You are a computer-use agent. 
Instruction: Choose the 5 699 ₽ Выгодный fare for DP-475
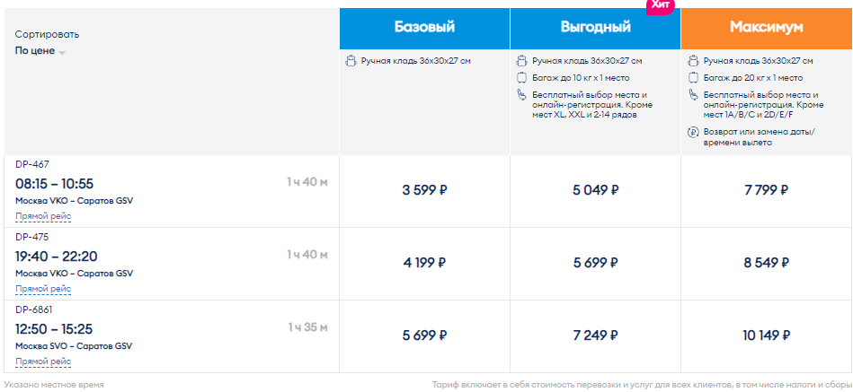(x=596, y=264)
